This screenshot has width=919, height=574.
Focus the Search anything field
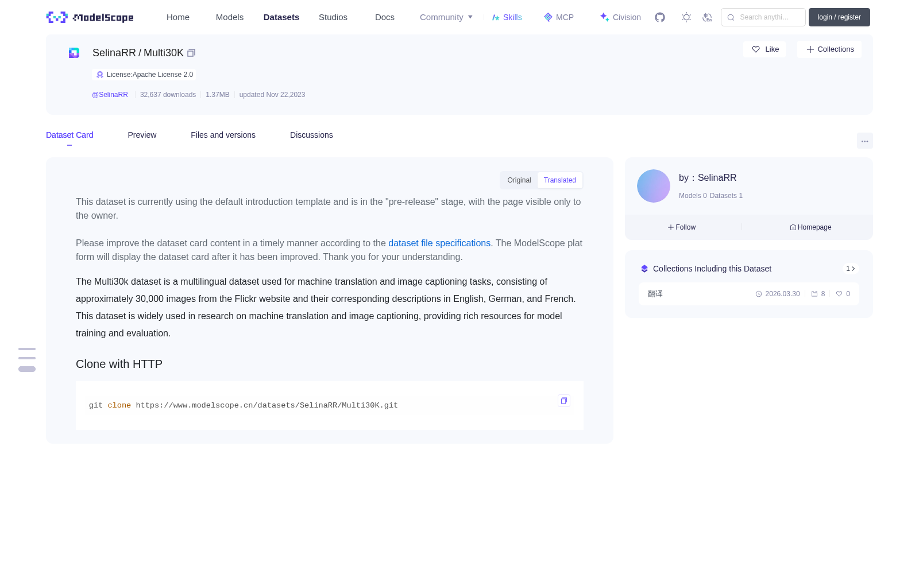pyautogui.click(x=763, y=17)
